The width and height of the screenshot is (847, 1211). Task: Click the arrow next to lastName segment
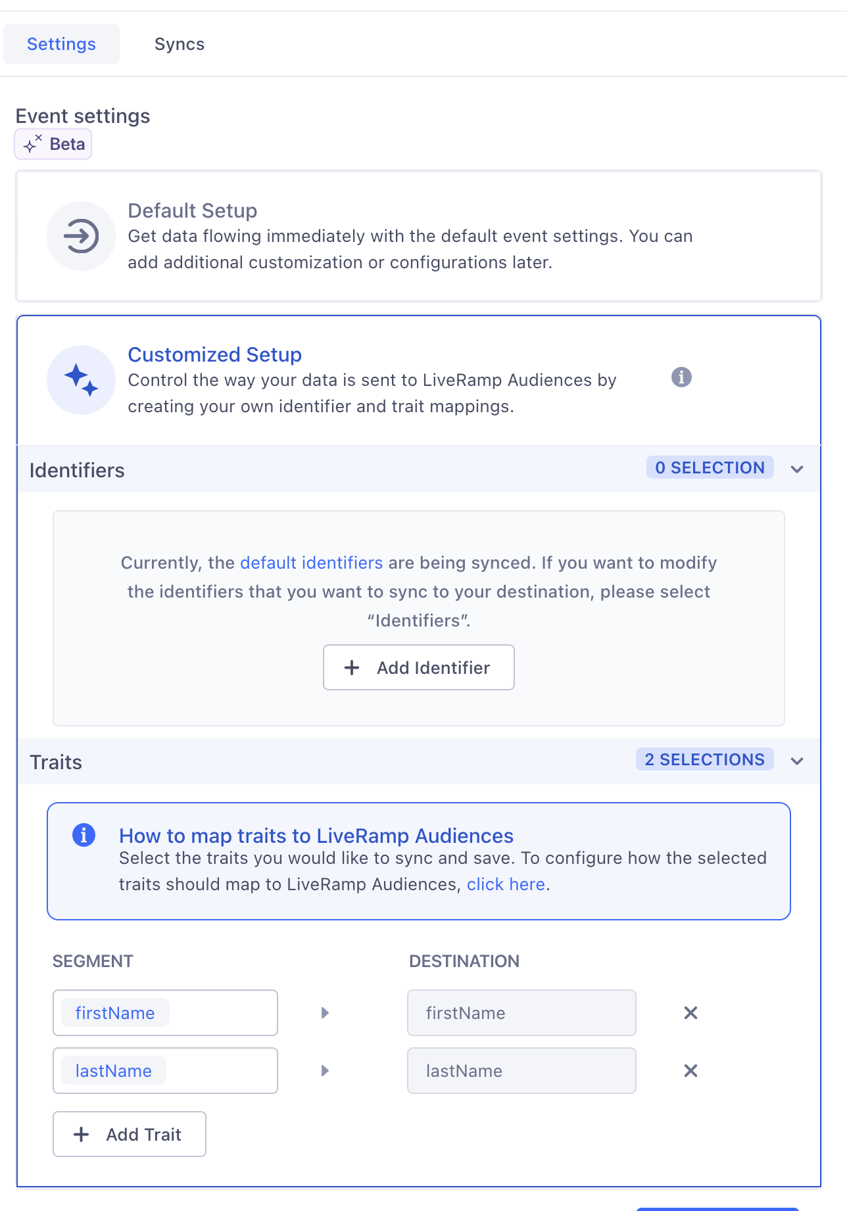tap(325, 1071)
